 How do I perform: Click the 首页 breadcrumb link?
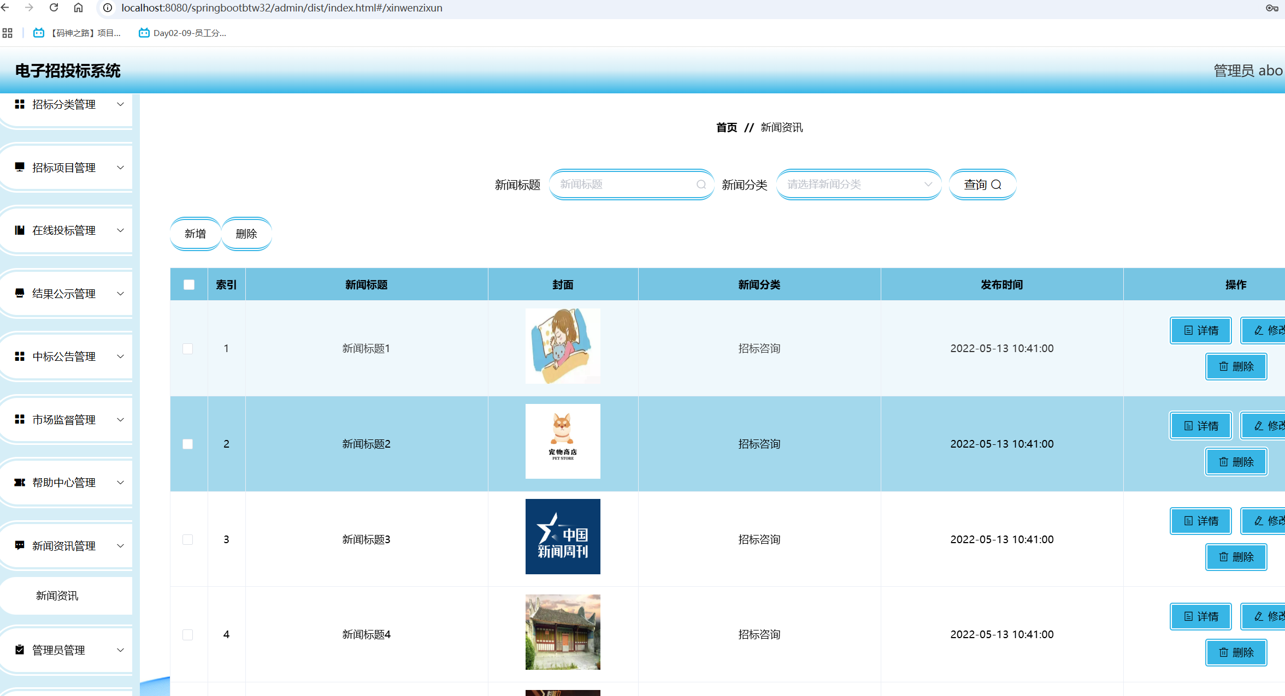coord(727,127)
